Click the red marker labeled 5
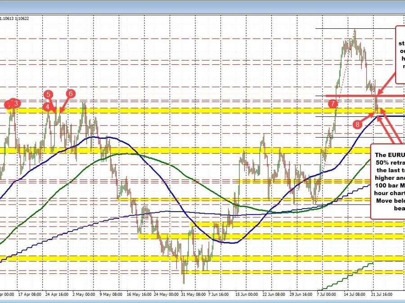Viewport: 405px width, 303px height. point(49,94)
